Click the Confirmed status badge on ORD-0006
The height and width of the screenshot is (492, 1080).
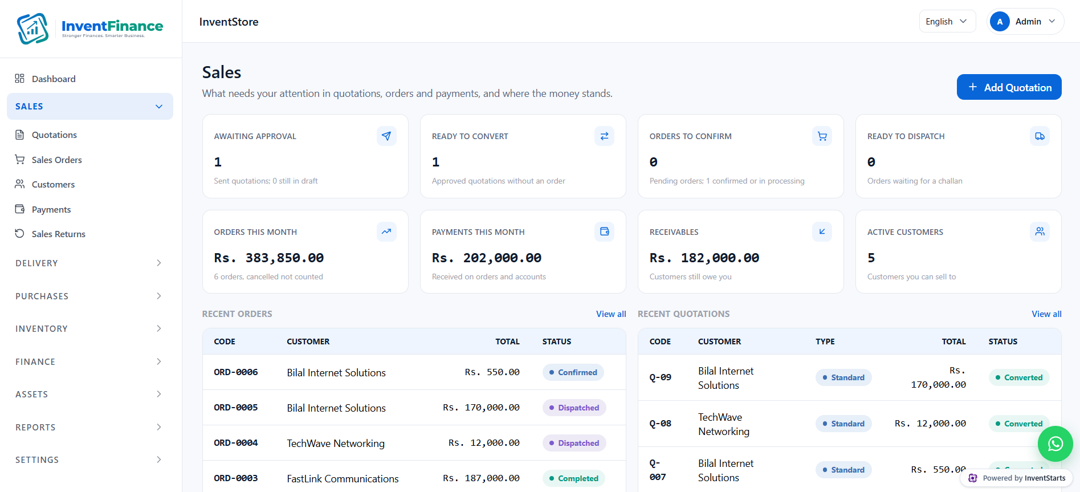click(573, 372)
